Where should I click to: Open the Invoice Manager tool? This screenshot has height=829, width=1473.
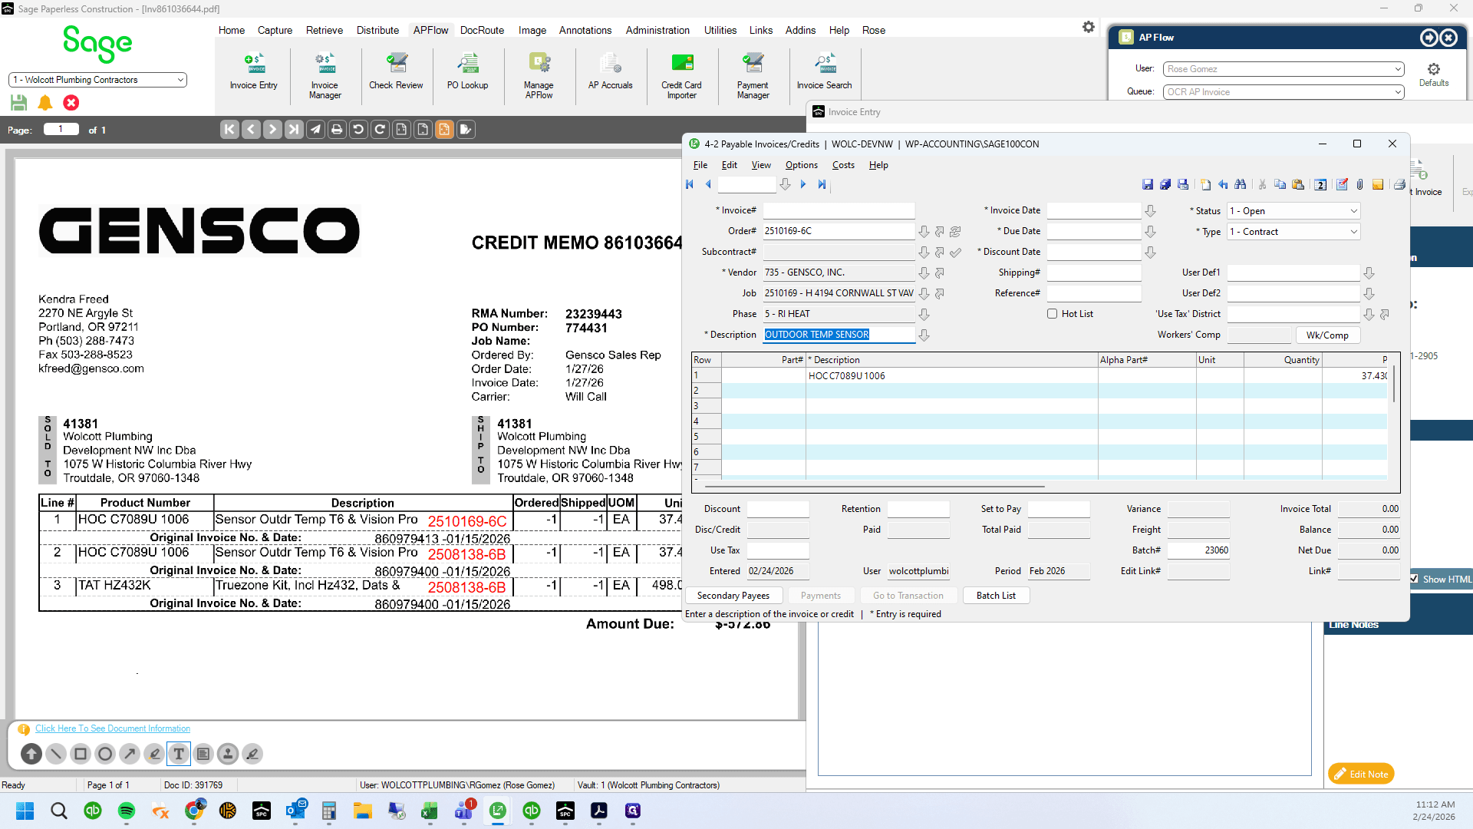point(325,75)
